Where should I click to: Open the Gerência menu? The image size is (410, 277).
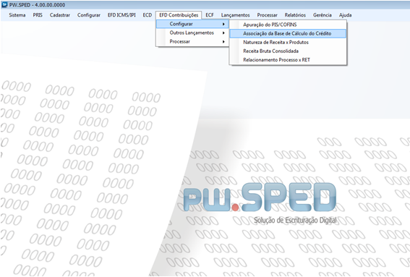323,15
